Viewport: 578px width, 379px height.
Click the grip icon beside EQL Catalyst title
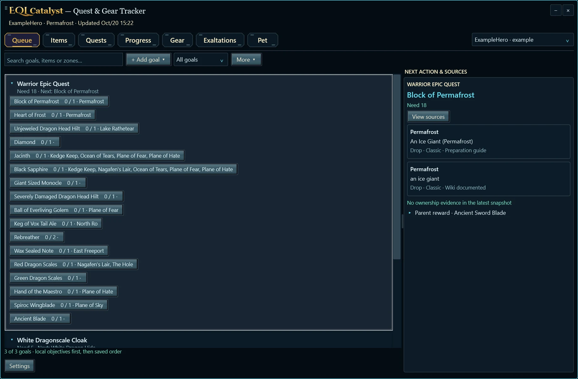(x=6, y=8)
